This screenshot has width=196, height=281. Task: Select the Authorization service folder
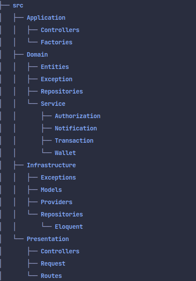pos(78,116)
